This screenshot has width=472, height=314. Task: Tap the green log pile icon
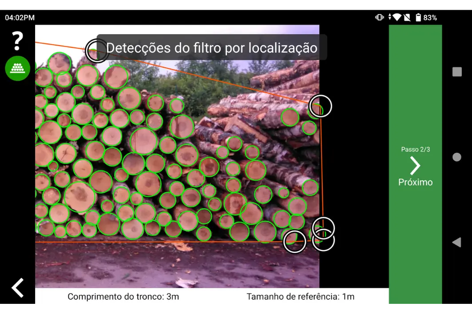coord(17,68)
